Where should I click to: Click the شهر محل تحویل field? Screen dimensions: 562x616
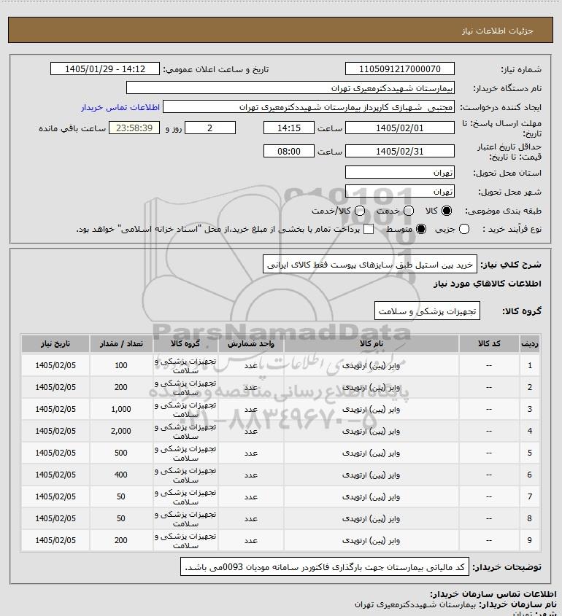(399, 192)
